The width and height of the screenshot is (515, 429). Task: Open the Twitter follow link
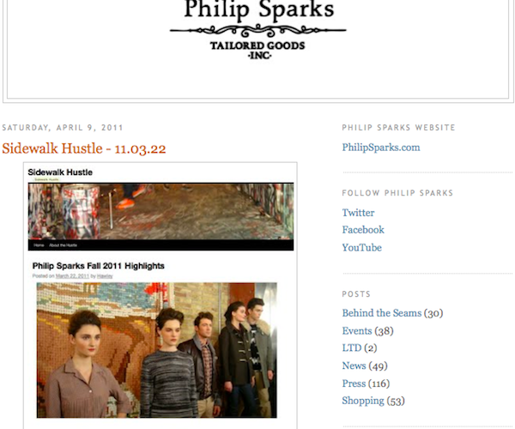tap(358, 213)
